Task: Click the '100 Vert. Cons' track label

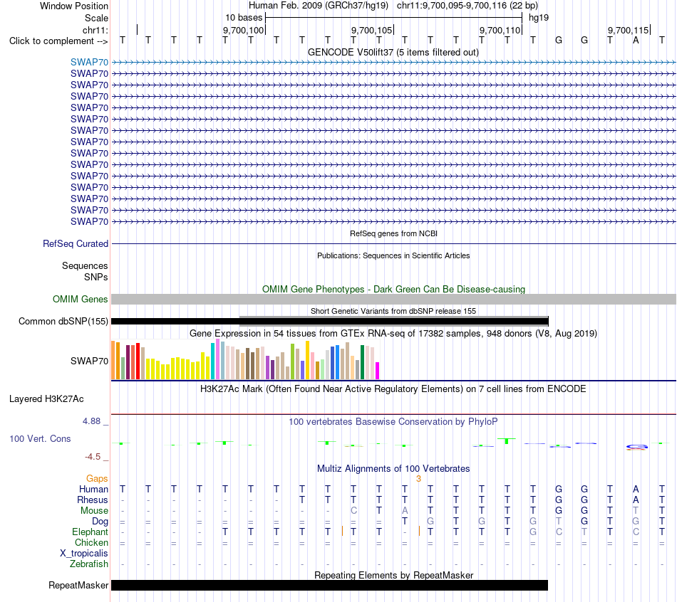Action: (x=40, y=438)
